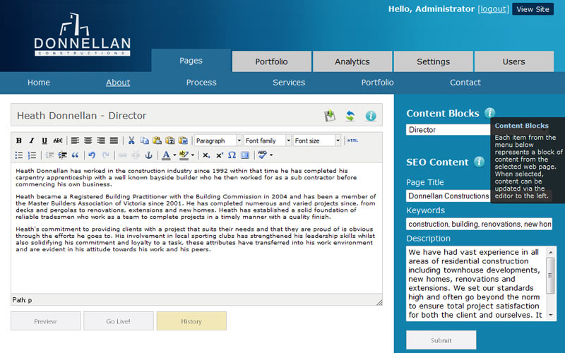Copy selected content
565x353 pixels.
coord(144,140)
